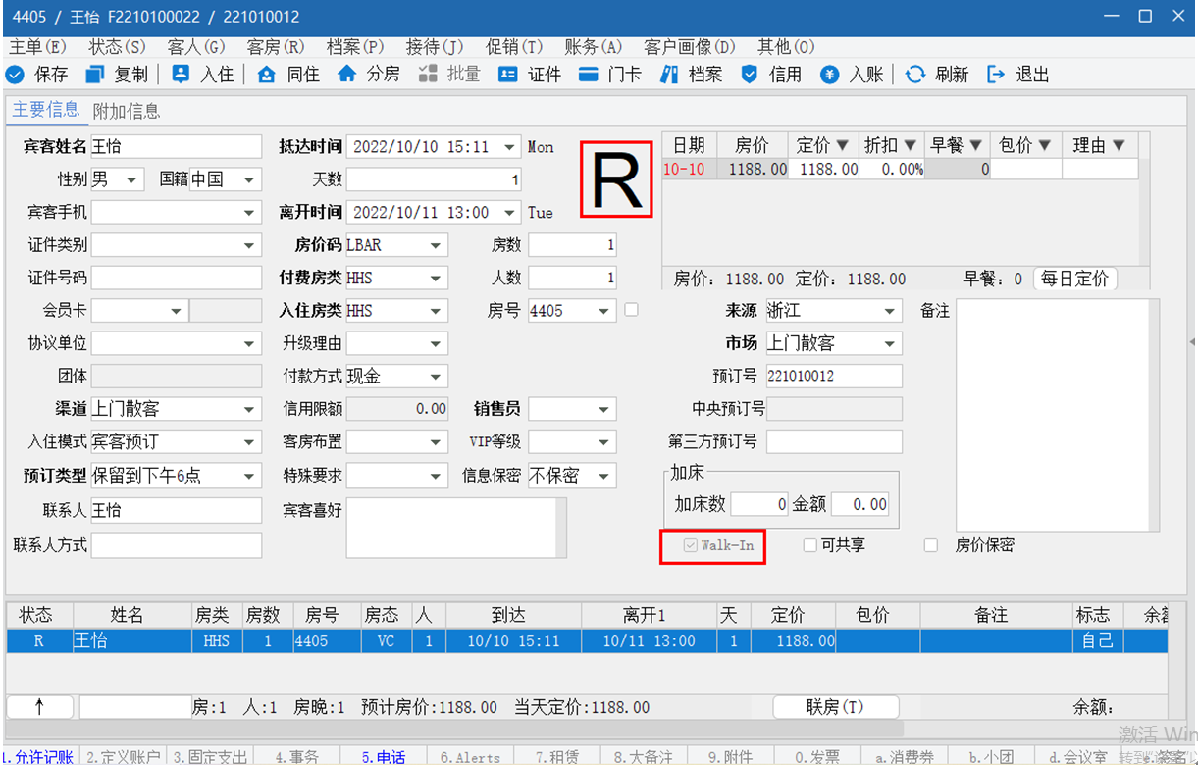Check the 房价保密 checkbox
Screen dimensions: 1198x765
[930, 545]
